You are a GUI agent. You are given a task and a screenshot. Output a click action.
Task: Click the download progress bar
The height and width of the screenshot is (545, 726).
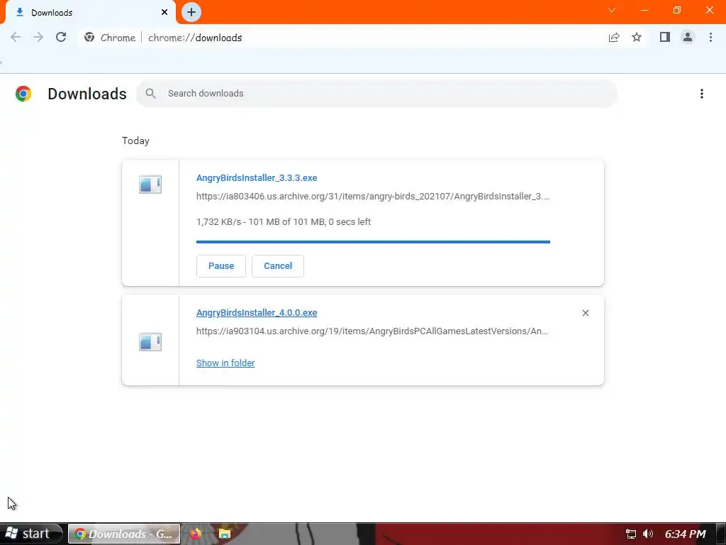pyautogui.click(x=373, y=242)
